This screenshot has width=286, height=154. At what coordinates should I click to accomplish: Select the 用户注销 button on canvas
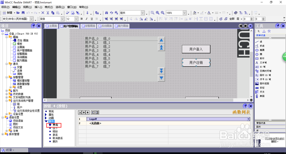[x=196, y=63]
